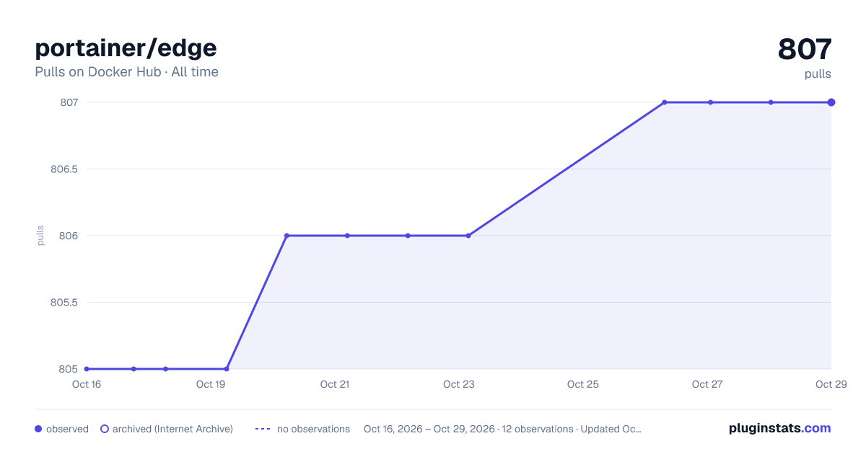Select the Oct 16 data point
The image size is (866, 454).
(87, 369)
